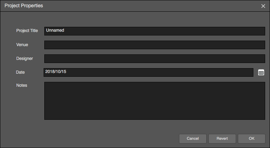
Task: Focus the Project Title input field
Action: 155,31
